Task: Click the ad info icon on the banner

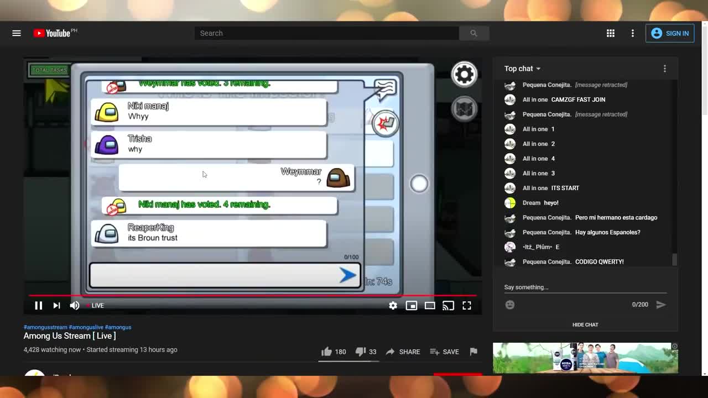Action: (x=674, y=346)
